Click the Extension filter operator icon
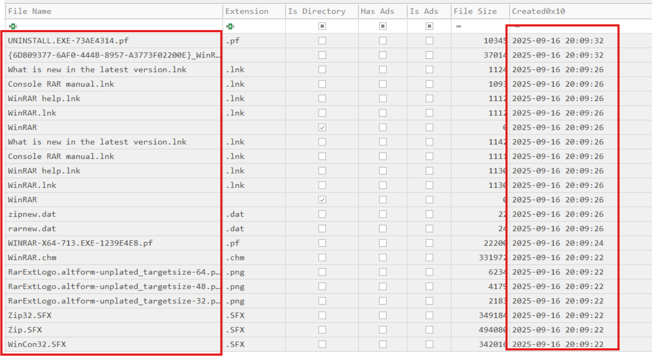652x356 pixels. pyautogui.click(x=230, y=27)
